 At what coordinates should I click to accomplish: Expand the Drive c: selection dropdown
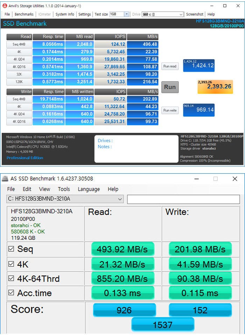tap(181, 14)
